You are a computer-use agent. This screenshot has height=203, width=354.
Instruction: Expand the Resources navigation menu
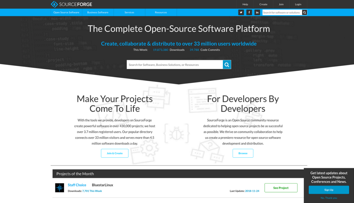click(x=161, y=12)
